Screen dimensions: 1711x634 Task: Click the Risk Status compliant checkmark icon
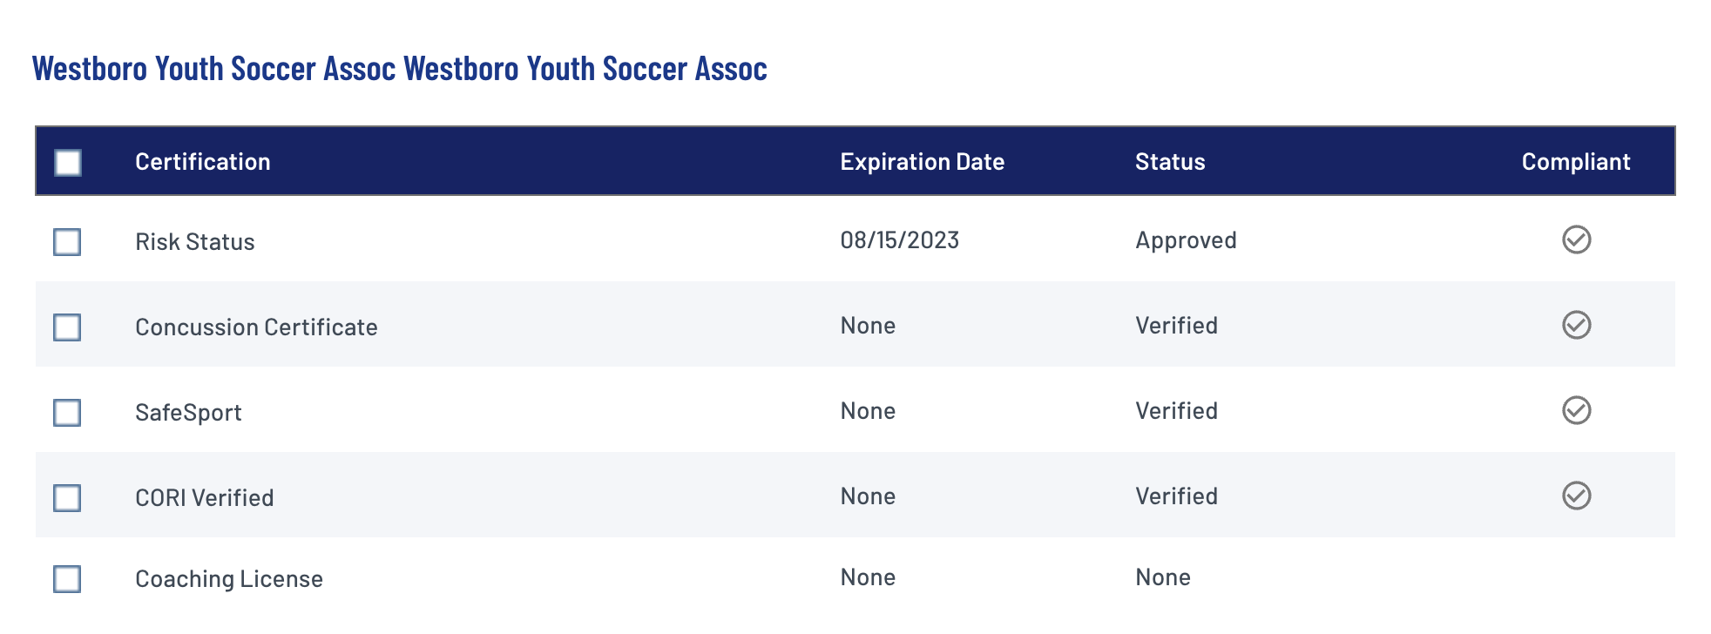[x=1576, y=239]
